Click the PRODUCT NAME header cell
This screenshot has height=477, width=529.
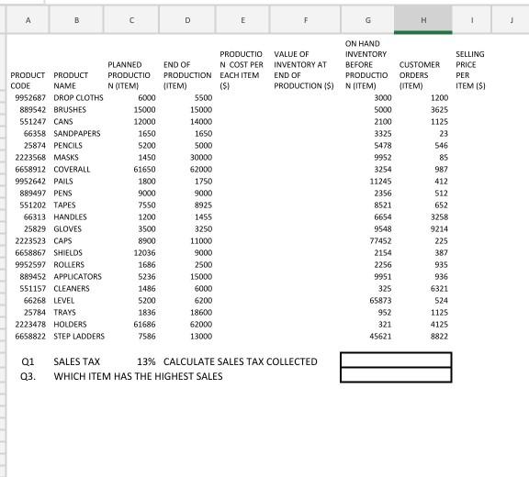[71, 81]
